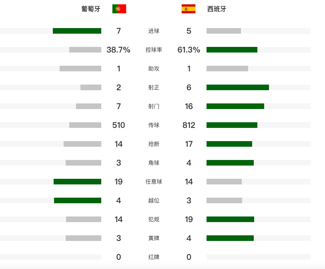Click Spain's green 射门 bar
The height and width of the screenshot is (269, 325).
pyautogui.click(x=235, y=106)
